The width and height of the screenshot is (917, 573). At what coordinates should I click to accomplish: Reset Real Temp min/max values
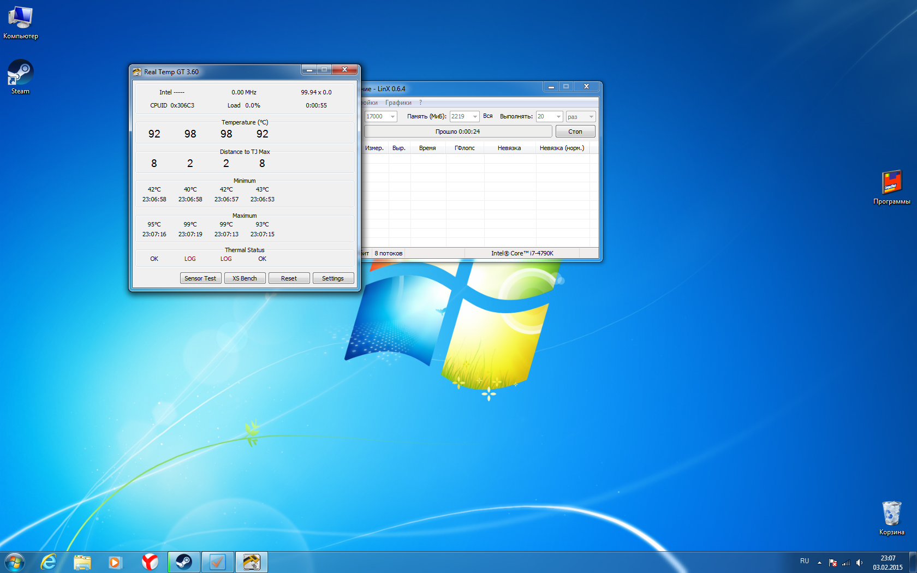(x=289, y=278)
